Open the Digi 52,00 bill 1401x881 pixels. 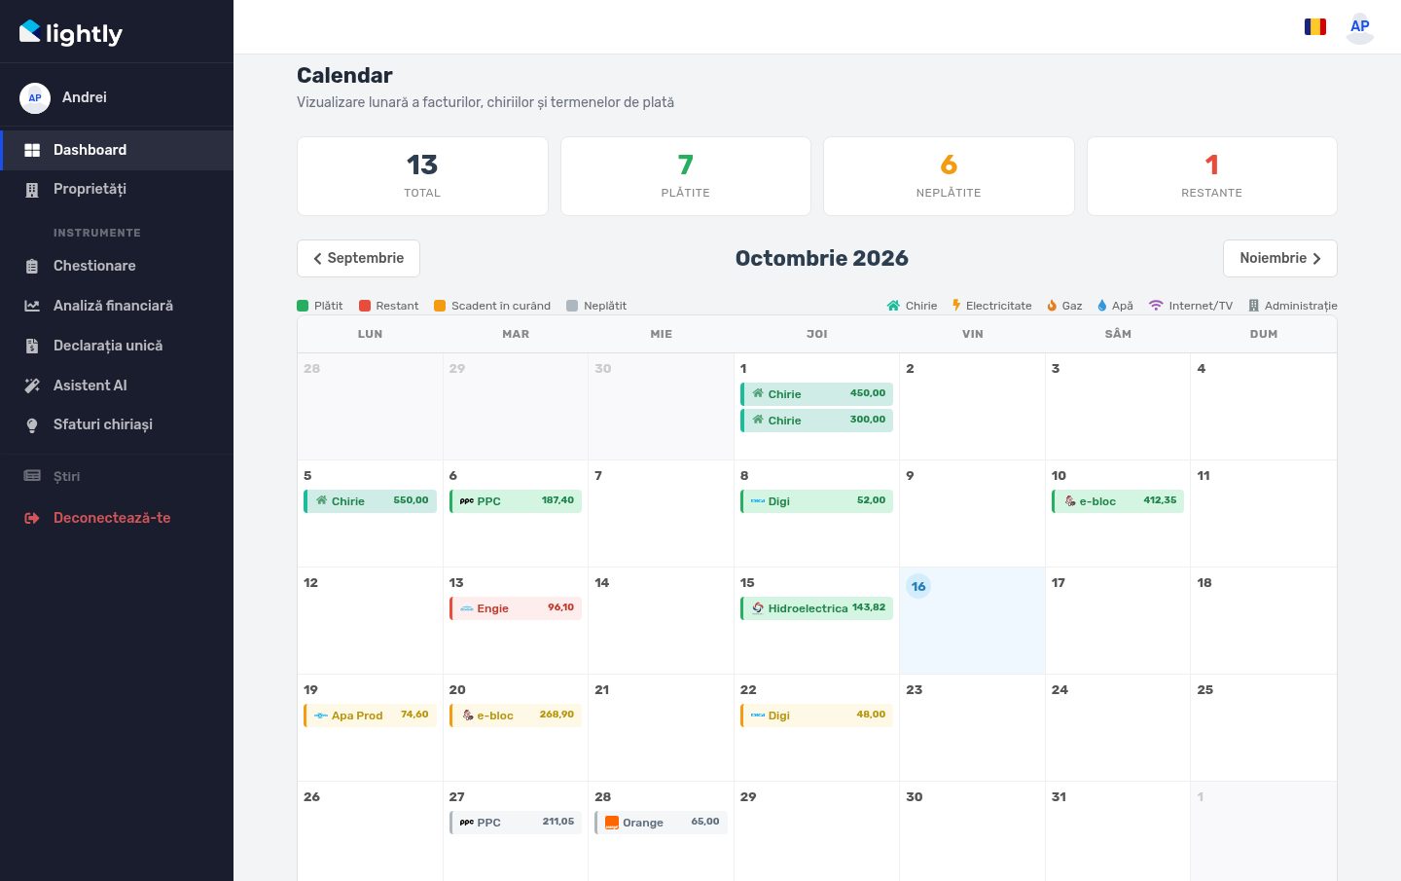(x=817, y=501)
